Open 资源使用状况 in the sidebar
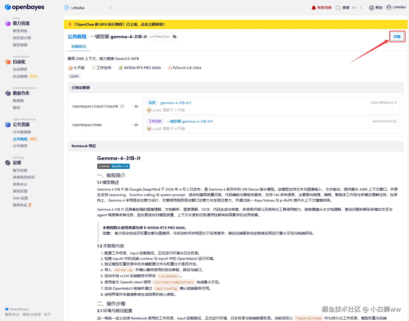Screen dimensions: 409x321 pyautogui.click(x=24, y=177)
